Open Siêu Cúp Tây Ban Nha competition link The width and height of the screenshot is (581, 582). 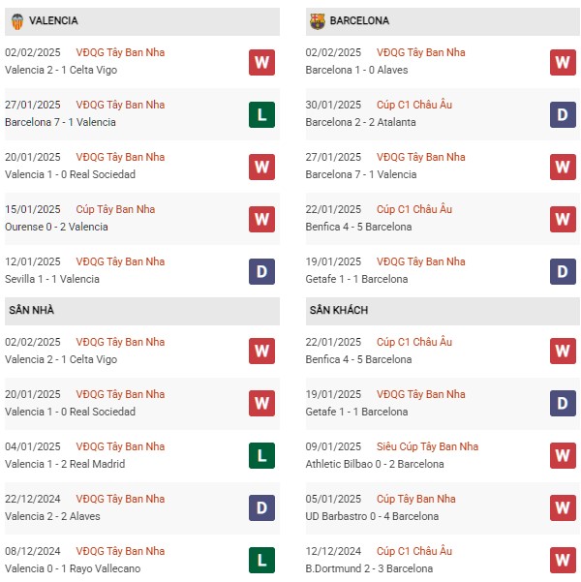(427, 446)
